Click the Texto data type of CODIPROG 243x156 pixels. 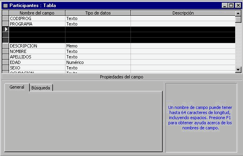coord(98,18)
